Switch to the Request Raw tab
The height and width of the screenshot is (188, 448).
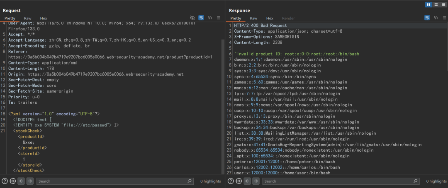click(28, 18)
